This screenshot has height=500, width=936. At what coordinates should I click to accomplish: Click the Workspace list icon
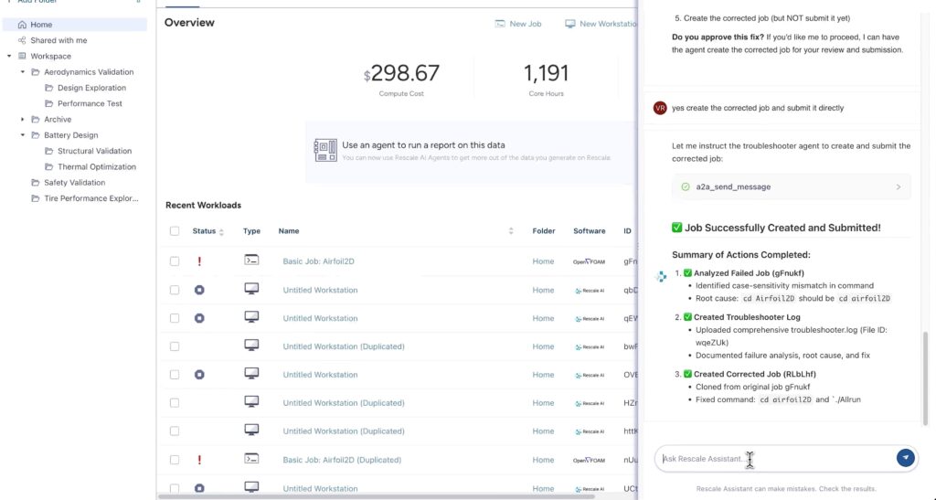[x=22, y=56]
